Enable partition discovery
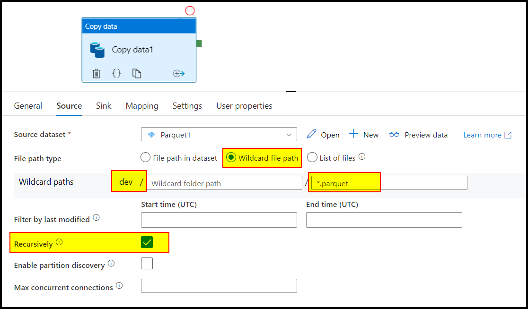Screen dimensions: 528x309 click(x=147, y=264)
